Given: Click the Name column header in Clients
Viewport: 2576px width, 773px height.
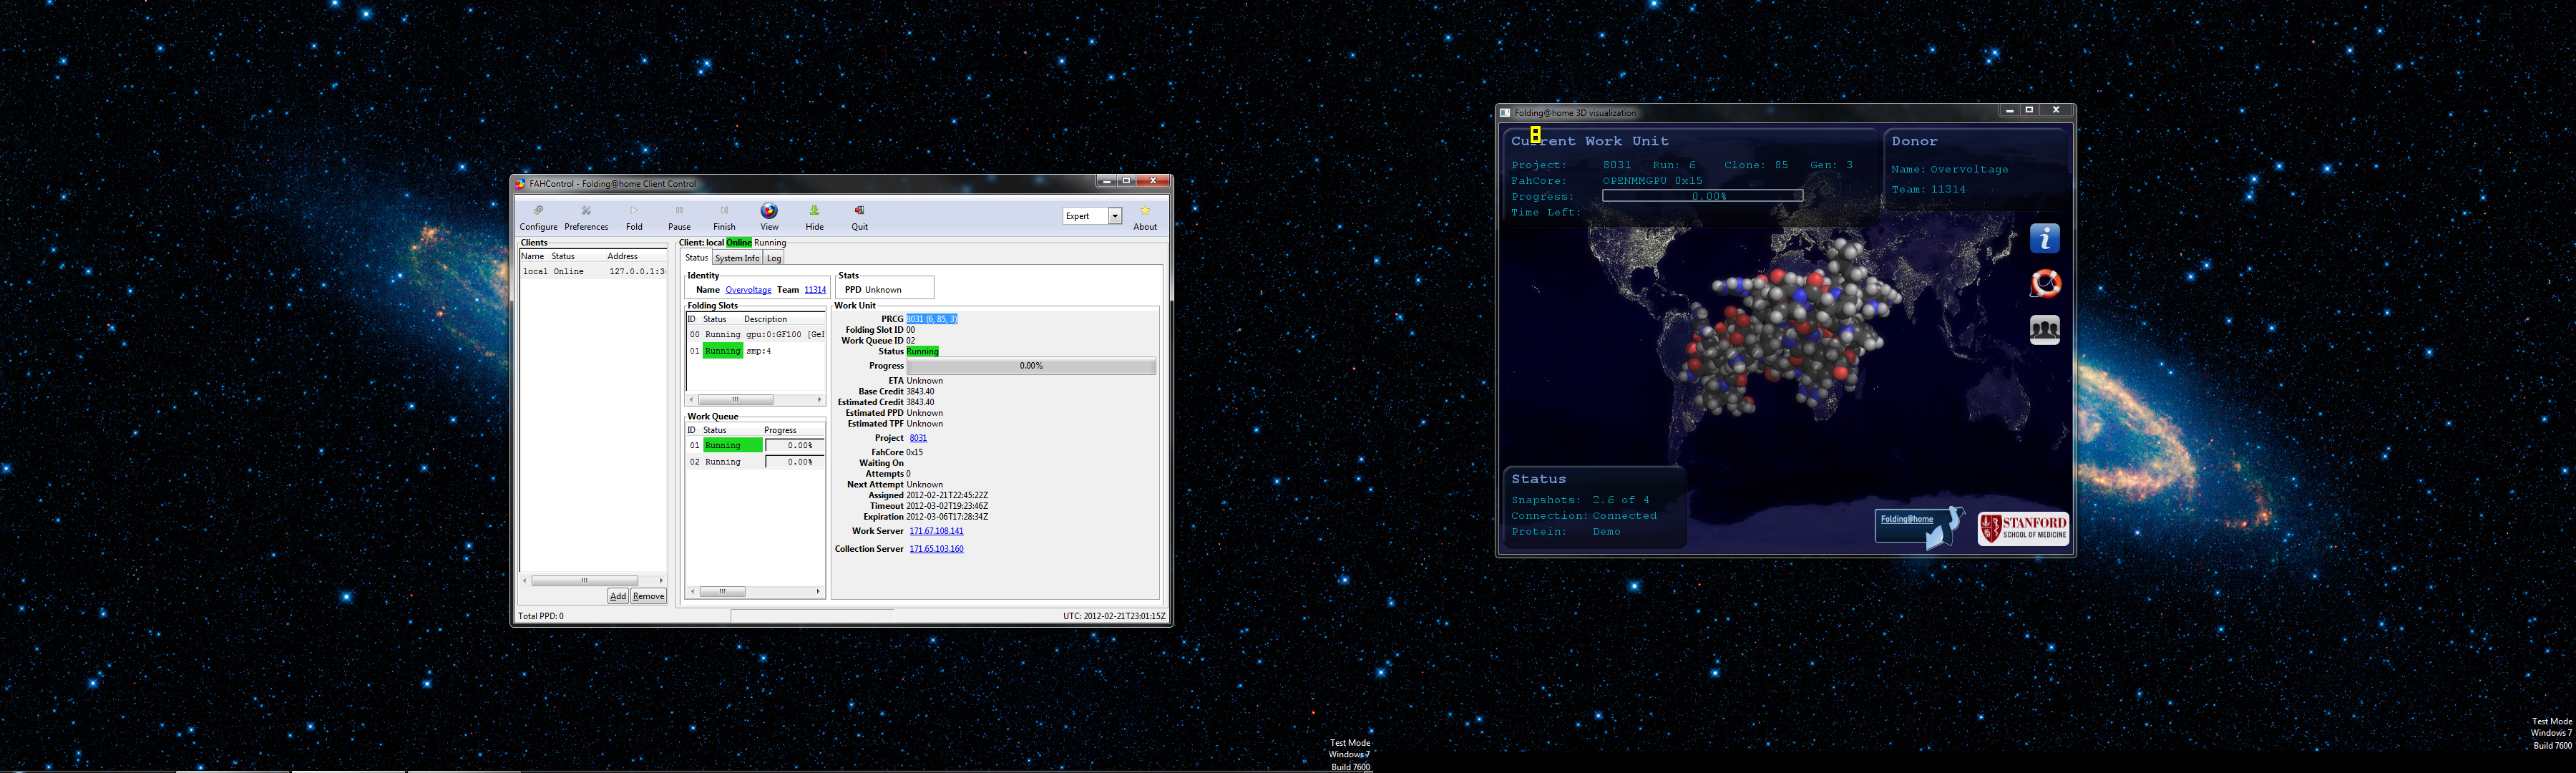Looking at the screenshot, I should [x=533, y=256].
